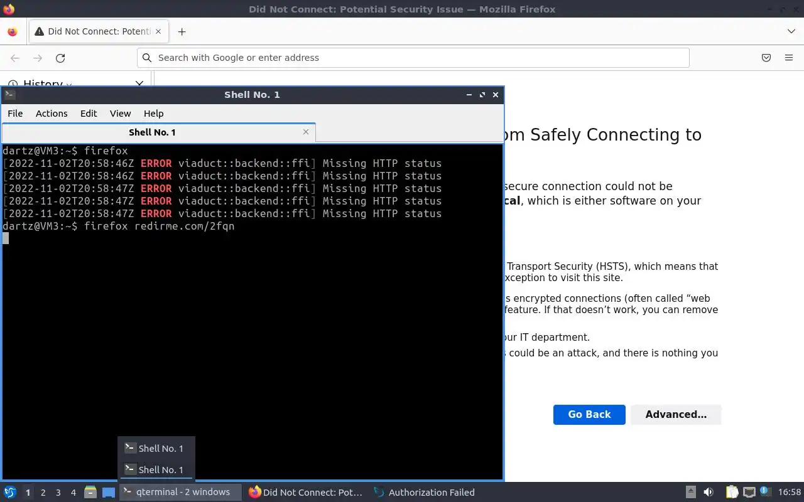The height and width of the screenshot is (502, 804).
Task: Click the 'dartz@VM3:~$ firefox' first line
Action: pyautogui.click(x=65, y=151)
